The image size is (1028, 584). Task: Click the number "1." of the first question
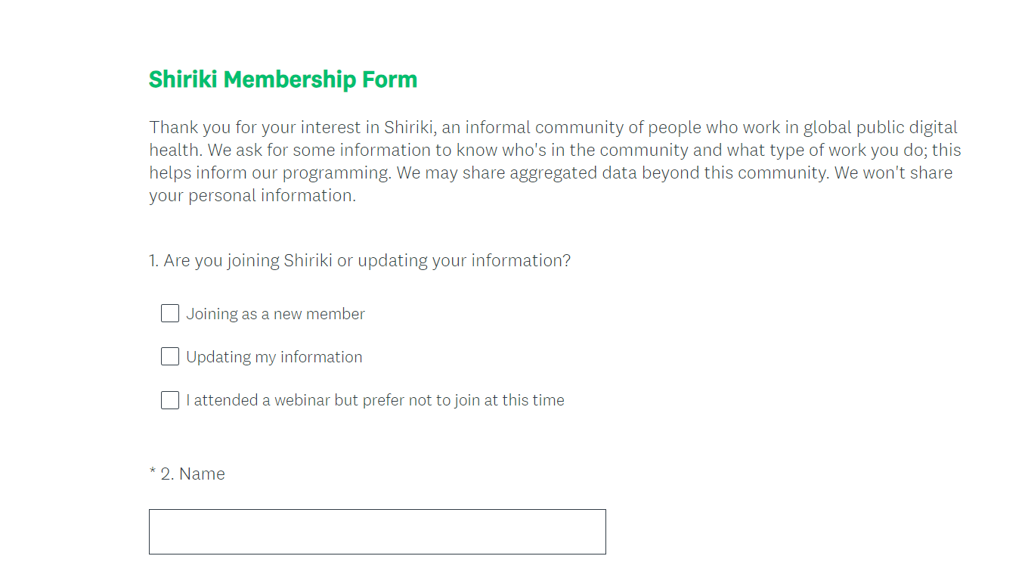[x=154, y=261]
